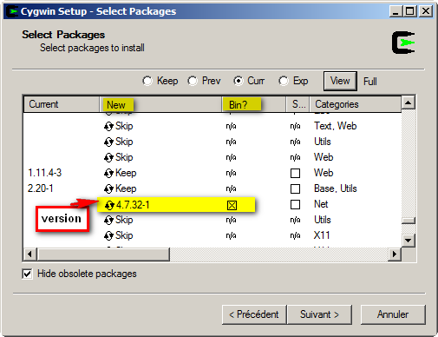Click the 4.7.32-1 version text
The height and width of the screenshot is (337, 438).
click(x=133, y=205)
